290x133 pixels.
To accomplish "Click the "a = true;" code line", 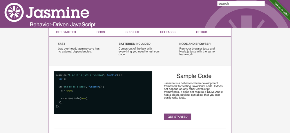I will (67, 91).
